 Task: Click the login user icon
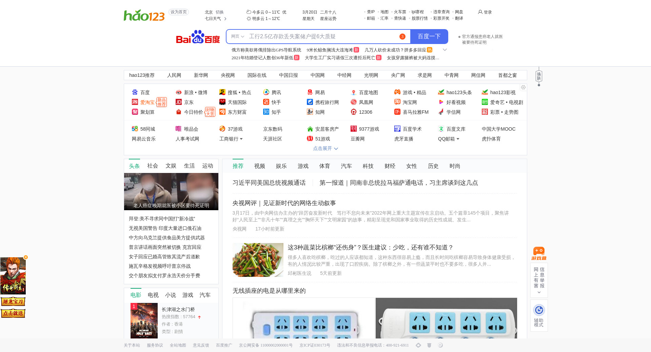tap(480, 12)
